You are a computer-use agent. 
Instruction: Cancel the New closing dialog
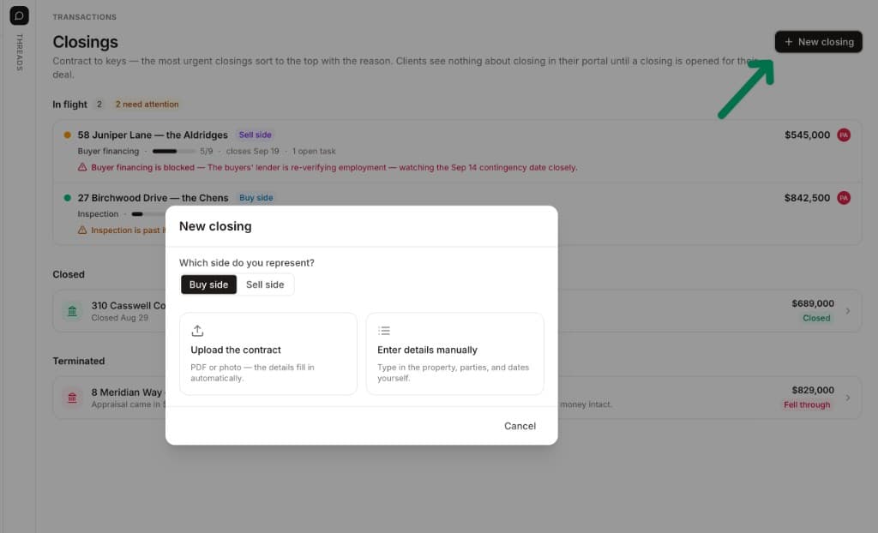520,426
